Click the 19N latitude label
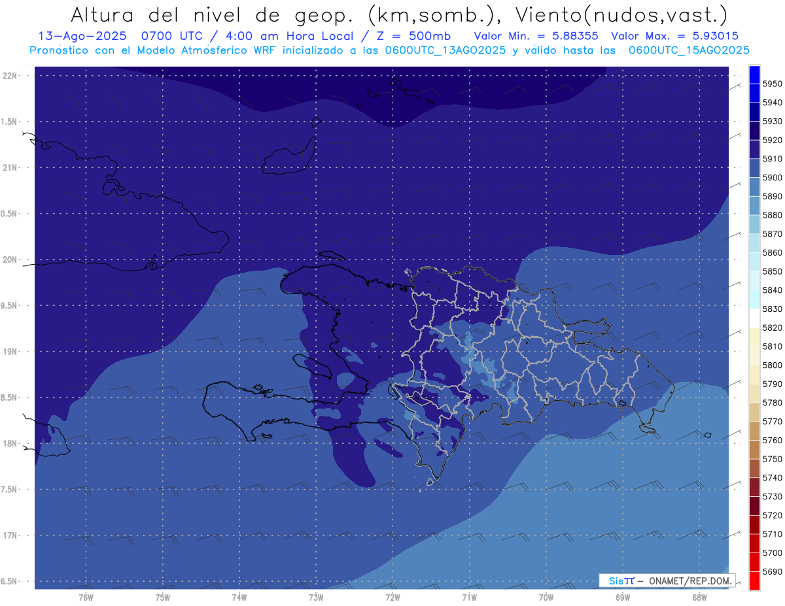 point(10,351)
